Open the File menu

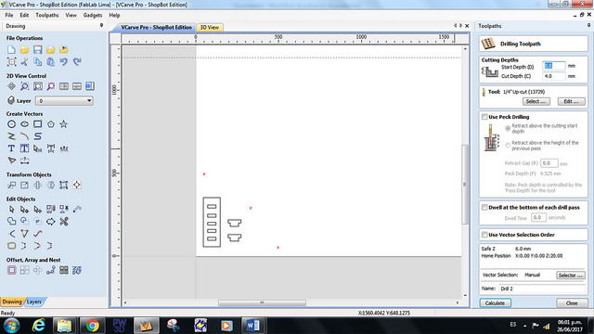[x=9, y=15]
